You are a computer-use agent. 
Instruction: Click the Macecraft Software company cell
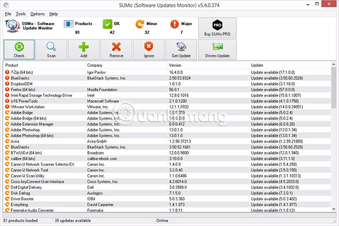[x=103, y=101]
